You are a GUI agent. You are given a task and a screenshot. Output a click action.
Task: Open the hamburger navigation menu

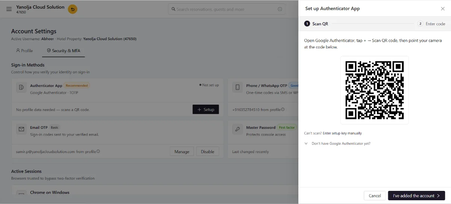click(9, 9)
